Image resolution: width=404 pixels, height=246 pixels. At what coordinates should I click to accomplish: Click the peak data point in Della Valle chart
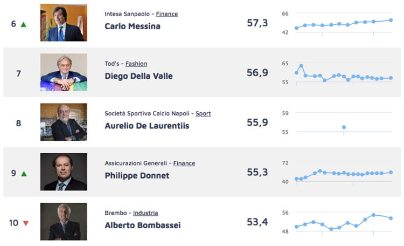point(301,66)
